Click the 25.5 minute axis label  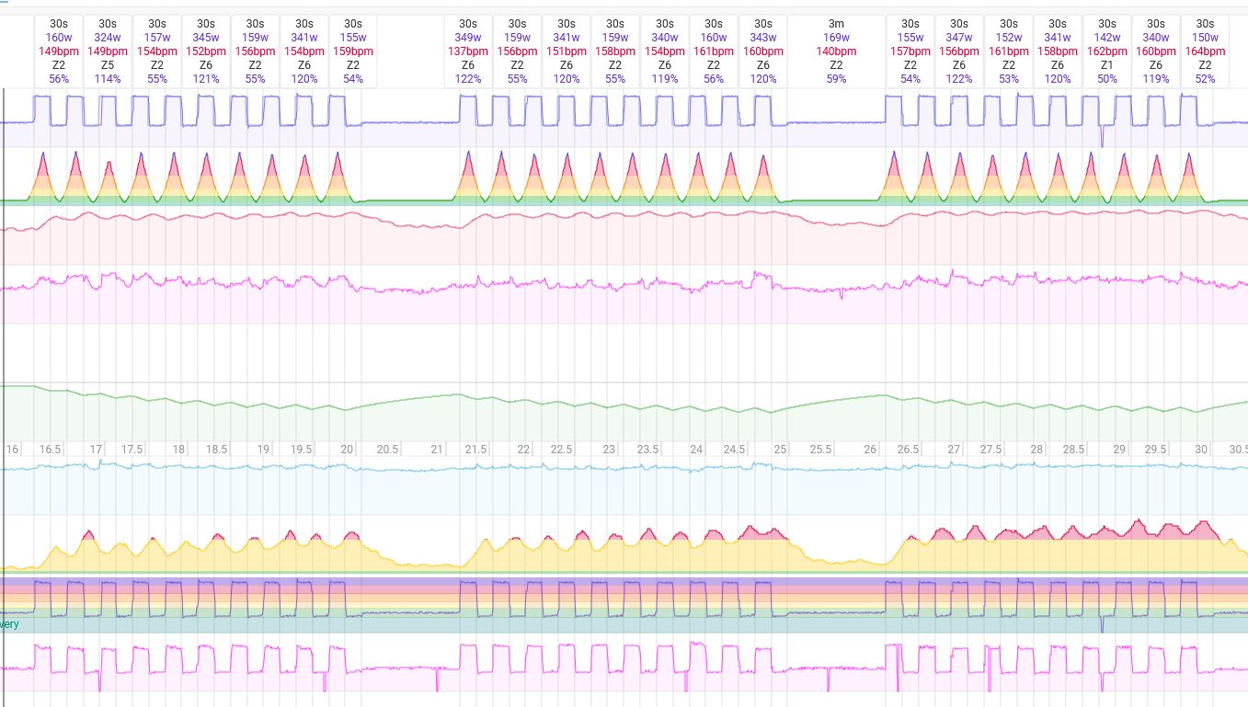coord(820,450)
